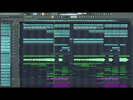Open the View playlist window icon
Viewport: 133px width, 100px height.
[x=80, y=17]
